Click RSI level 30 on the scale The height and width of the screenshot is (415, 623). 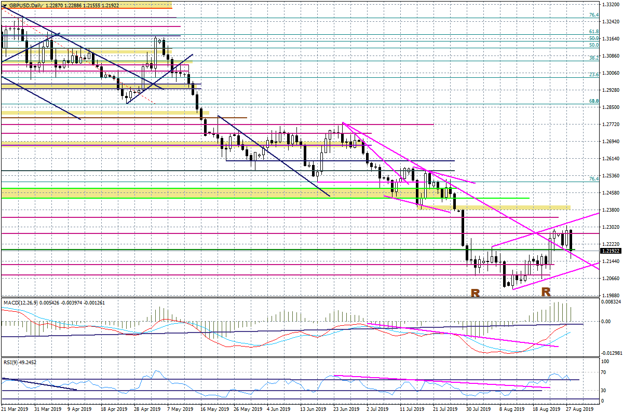click(604, 391)
